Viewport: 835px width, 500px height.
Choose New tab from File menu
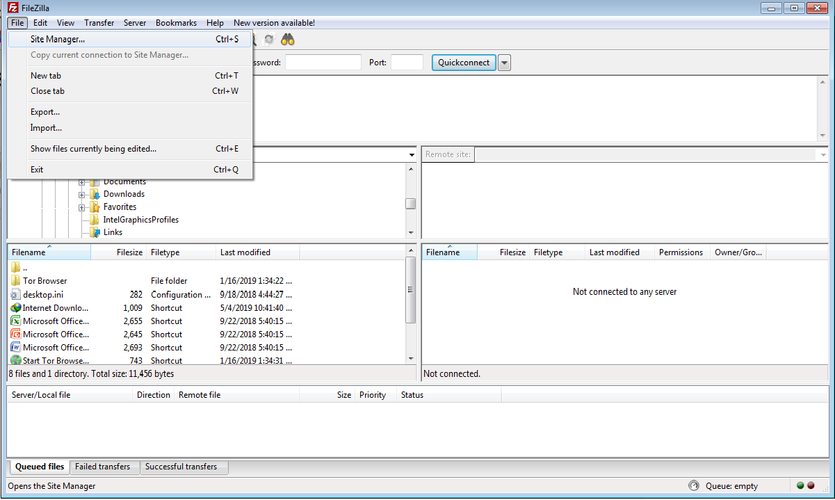130,76
